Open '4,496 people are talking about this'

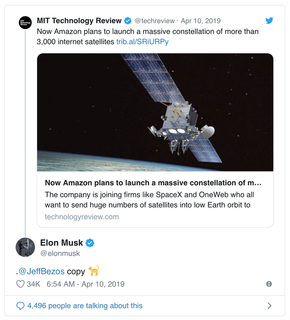pos(85,306)
